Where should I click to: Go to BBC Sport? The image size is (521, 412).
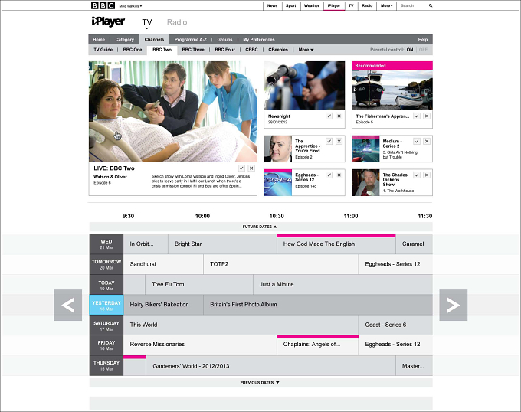[290, 5]
